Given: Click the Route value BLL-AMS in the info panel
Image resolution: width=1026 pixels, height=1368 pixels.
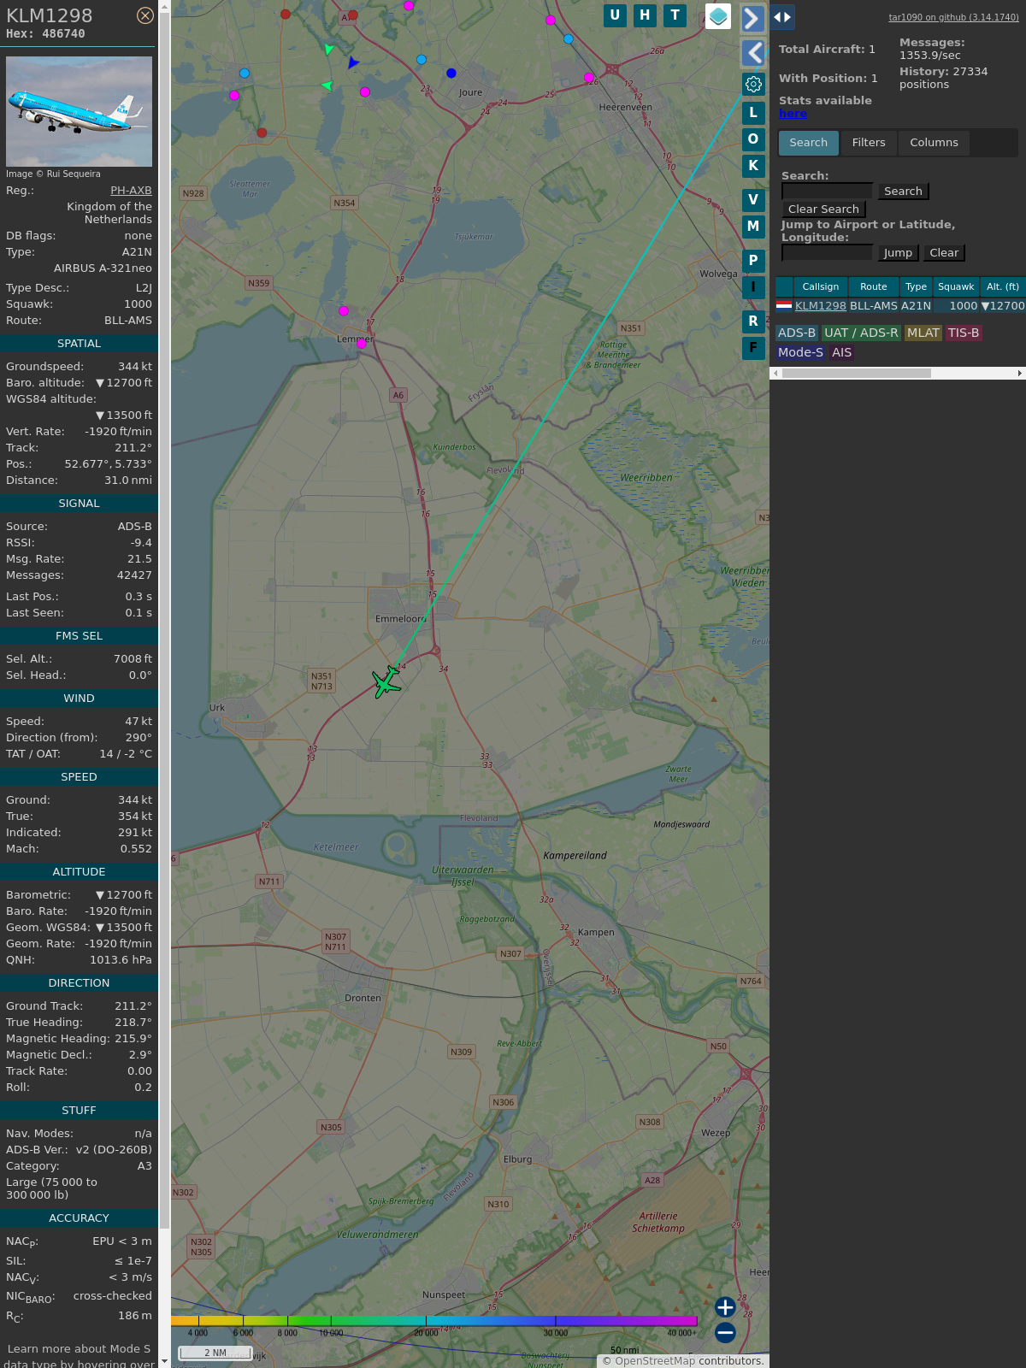Looking at the screenshot, I should [128, 321].
